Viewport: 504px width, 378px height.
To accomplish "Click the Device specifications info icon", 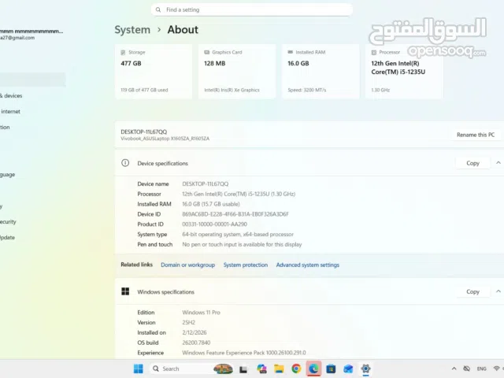I will [125, 163].
